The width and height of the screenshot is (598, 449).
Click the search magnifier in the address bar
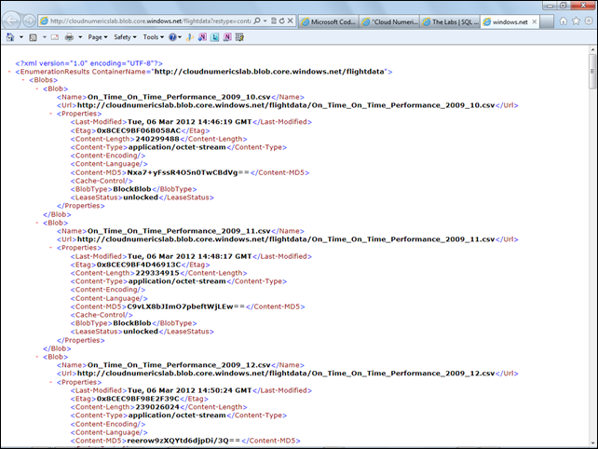click(257, 21)
